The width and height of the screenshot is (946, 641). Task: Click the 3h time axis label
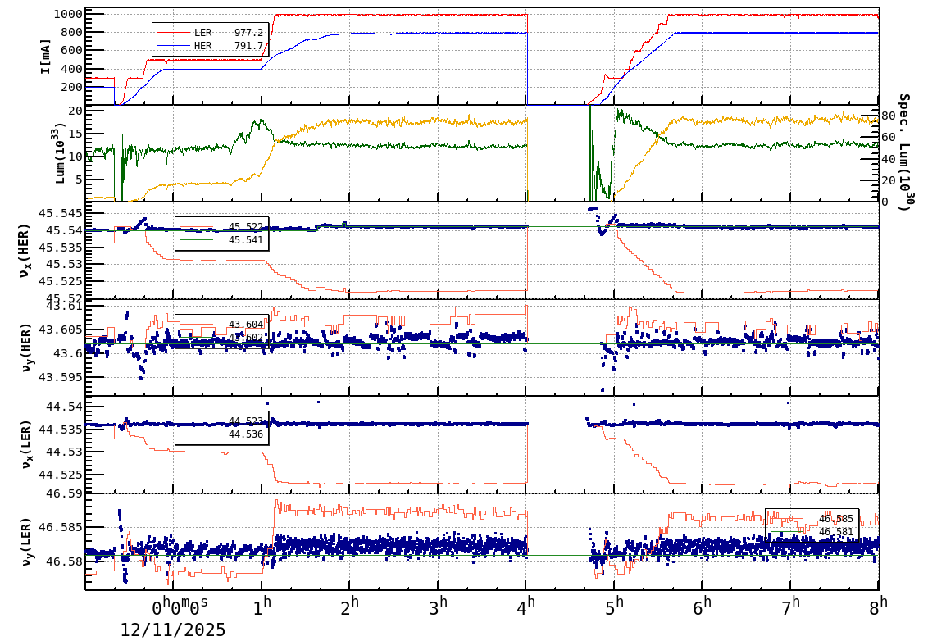(x=438, y=606)
